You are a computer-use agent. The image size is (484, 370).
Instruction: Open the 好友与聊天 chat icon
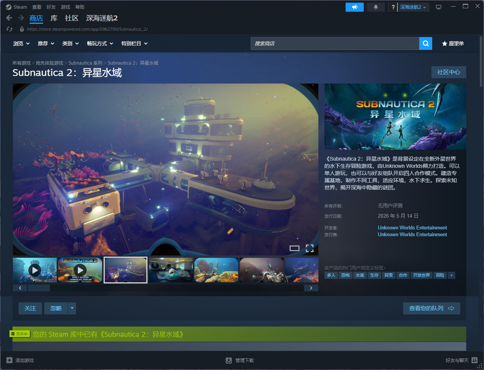tap(475, 360)
